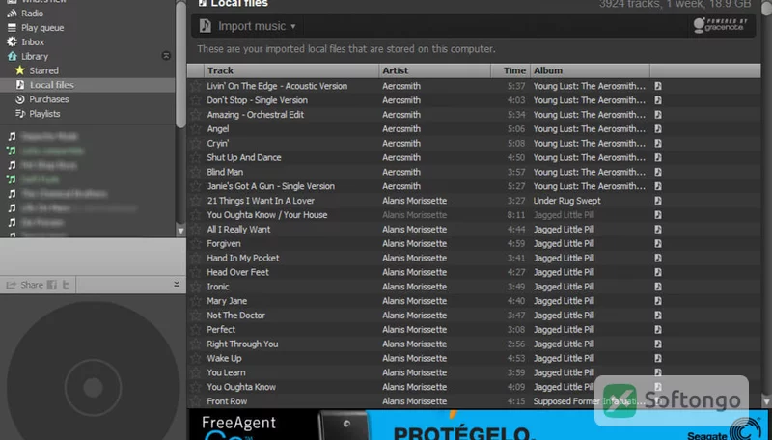The height and width of the screenshot is (440, 772).
Task: Click the sidebar scroll down arrow
Action: click(x=180, y=231)
